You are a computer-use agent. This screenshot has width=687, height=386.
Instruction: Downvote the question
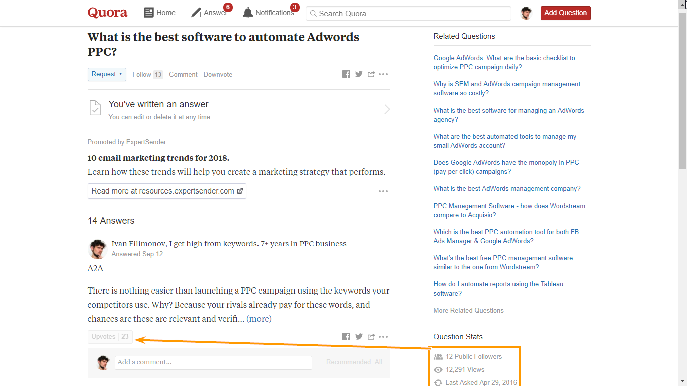(218, 74)
